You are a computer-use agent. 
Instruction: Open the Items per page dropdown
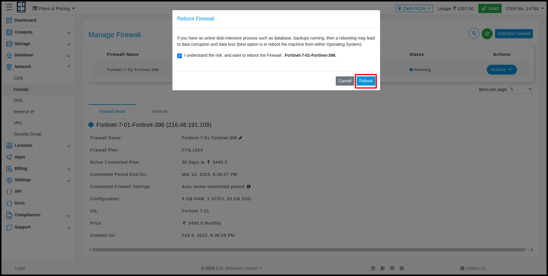pos(520,89)
